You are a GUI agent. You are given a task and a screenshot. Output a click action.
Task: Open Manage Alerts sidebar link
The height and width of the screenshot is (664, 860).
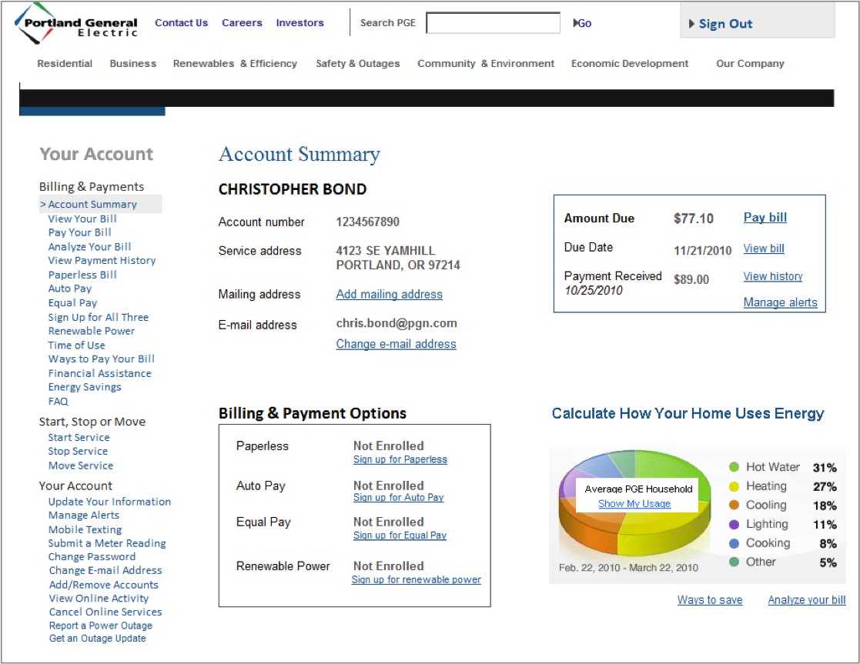point(83,516)
